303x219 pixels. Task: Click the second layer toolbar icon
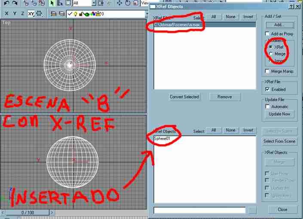(61, 13)
